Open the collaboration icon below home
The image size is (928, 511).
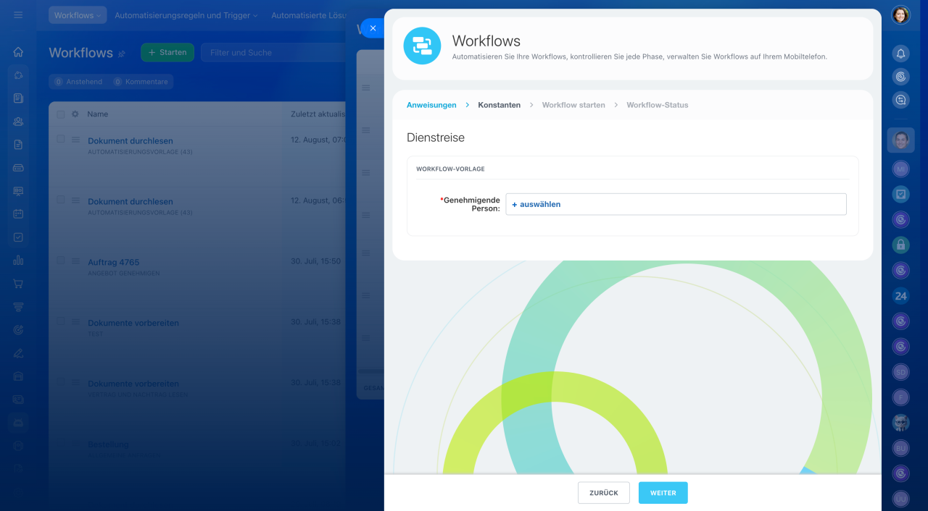[x=18, y=75]
